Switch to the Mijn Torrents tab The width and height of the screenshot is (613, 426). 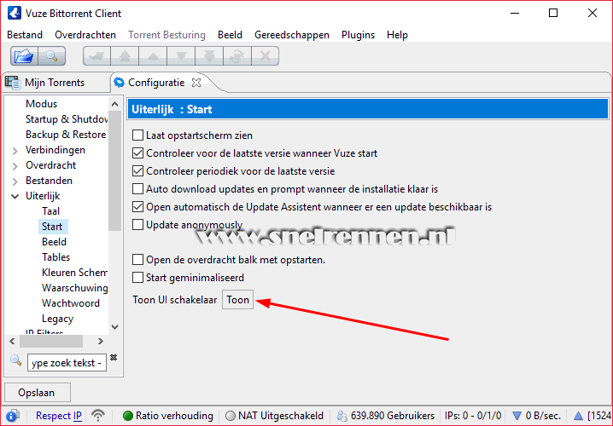click(55, 83)
